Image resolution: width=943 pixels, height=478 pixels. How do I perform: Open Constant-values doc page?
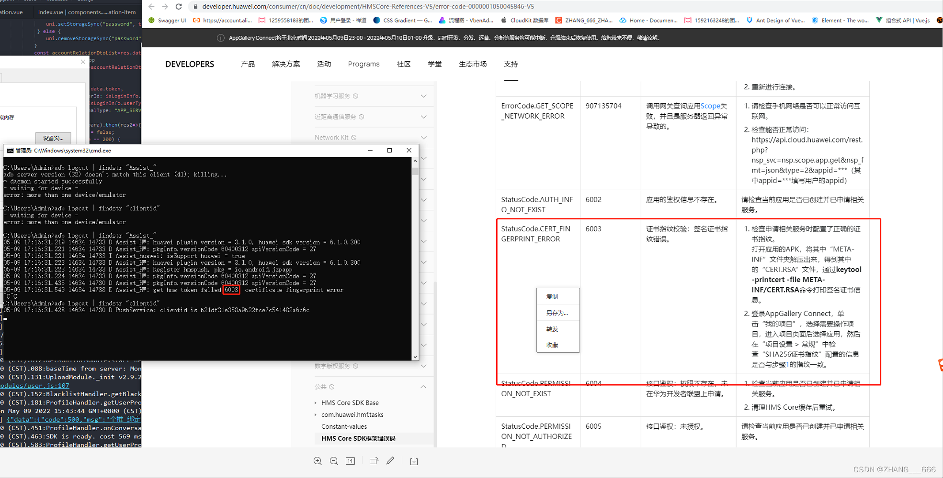pos(344,427)
